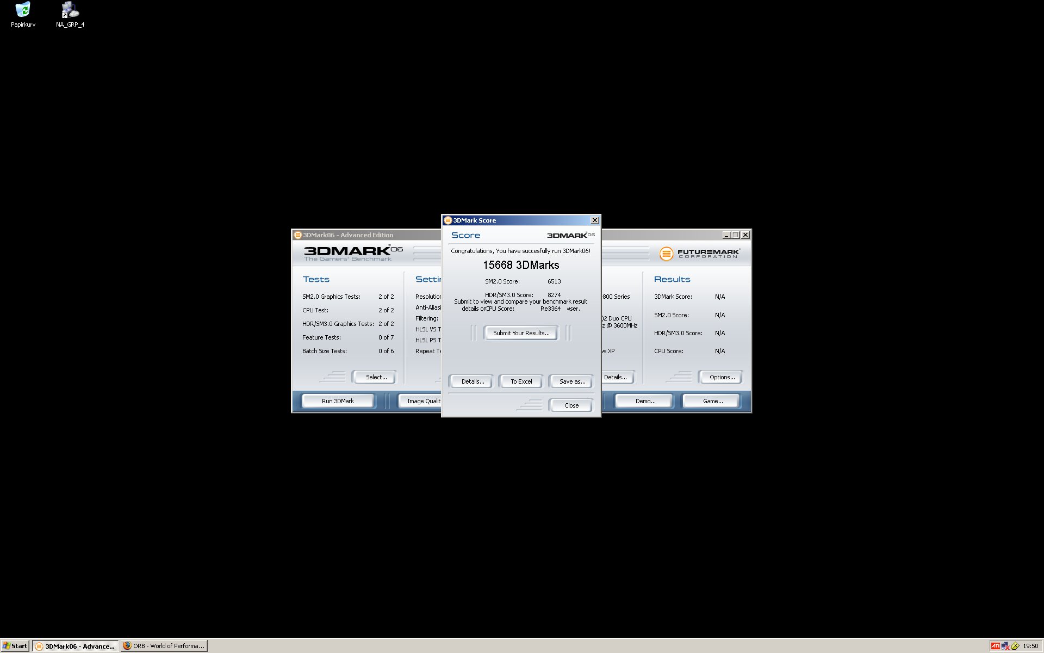Click Feature Tests: label

pos(321,337)
